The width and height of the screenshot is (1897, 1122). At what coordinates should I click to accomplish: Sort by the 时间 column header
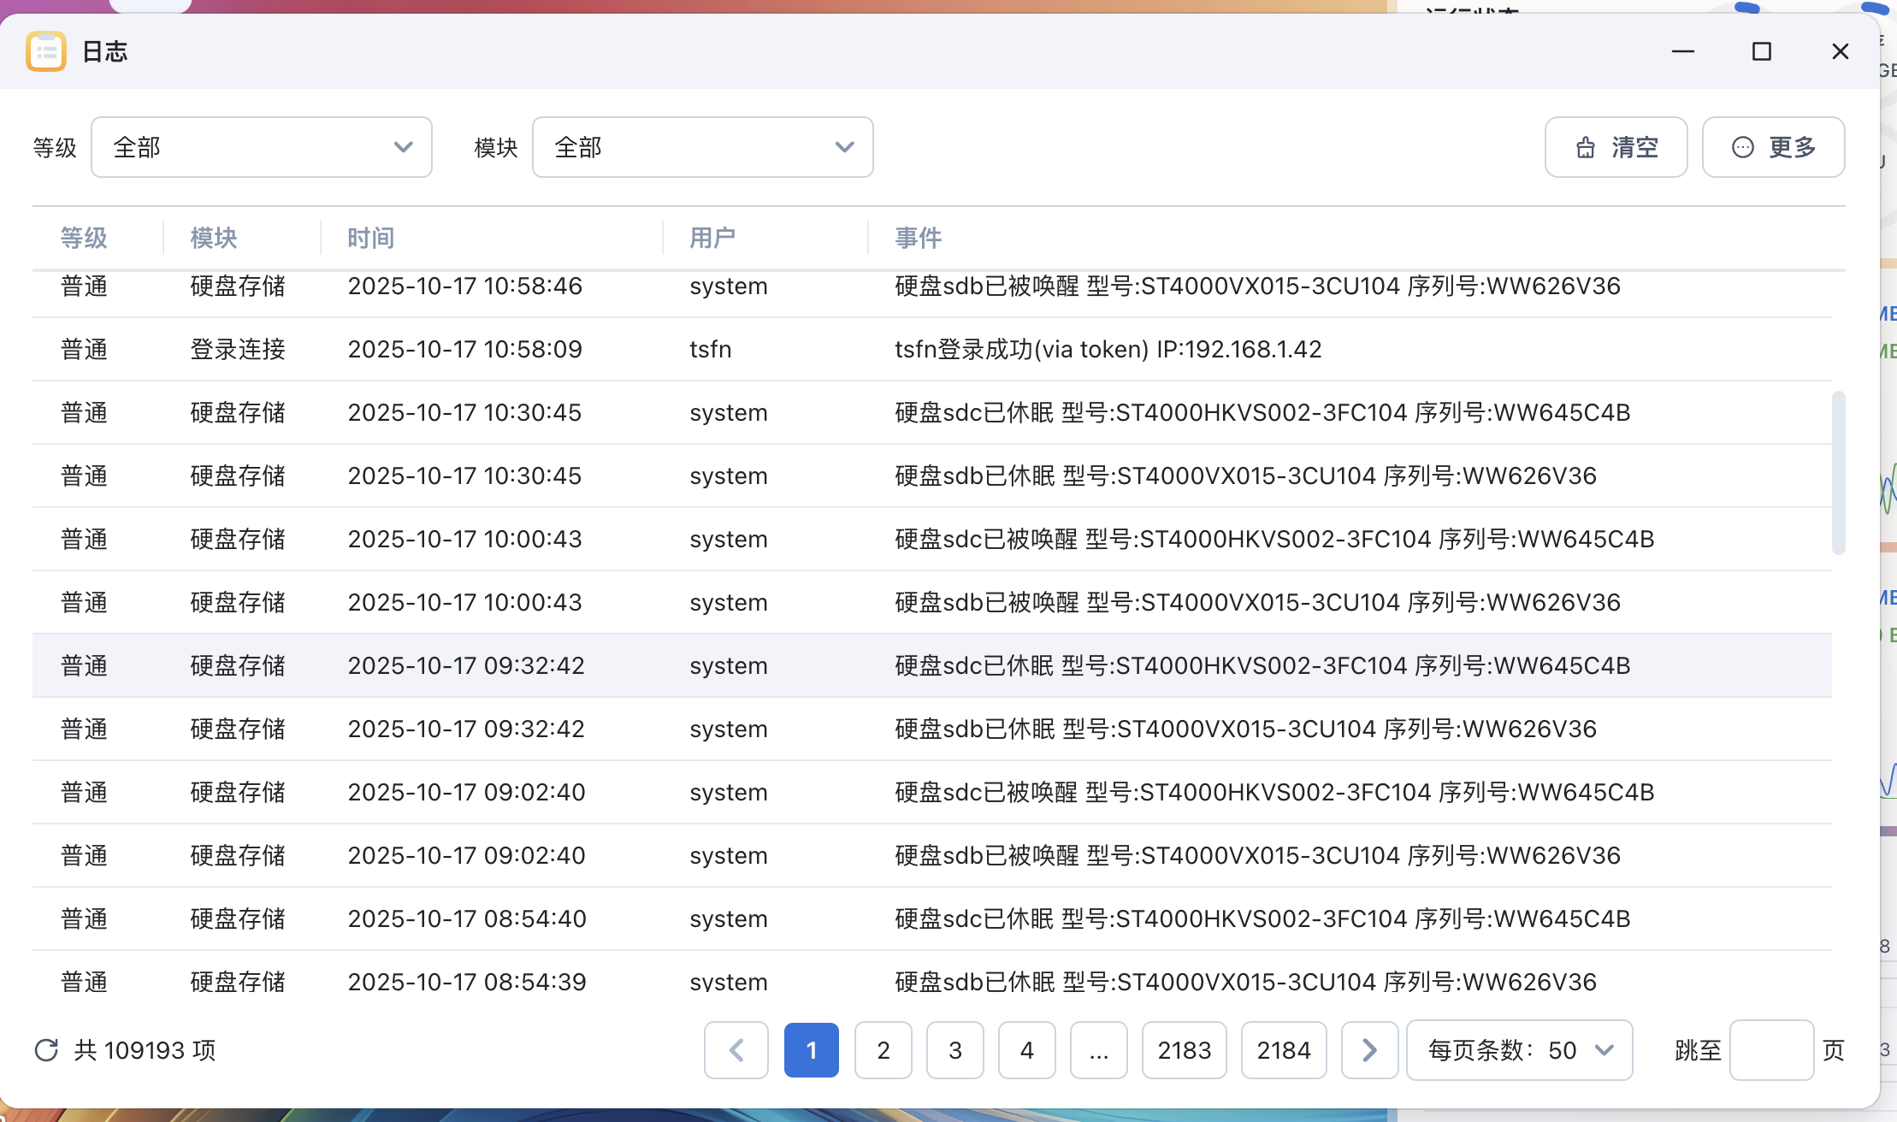pyautogui.click(x=370, y=238)
